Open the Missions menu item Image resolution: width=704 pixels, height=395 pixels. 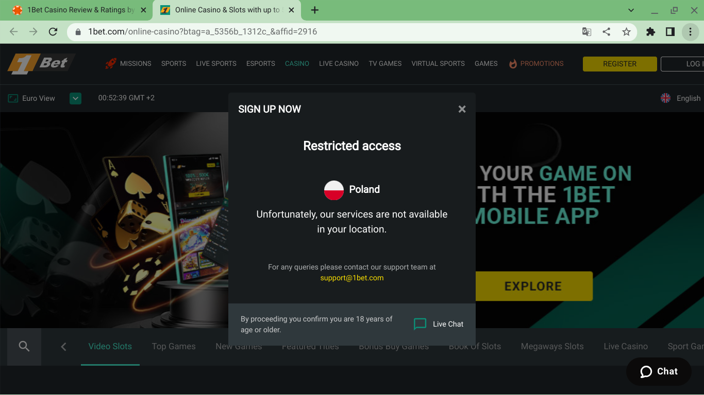pyautogui.click(x=136, y=64)
